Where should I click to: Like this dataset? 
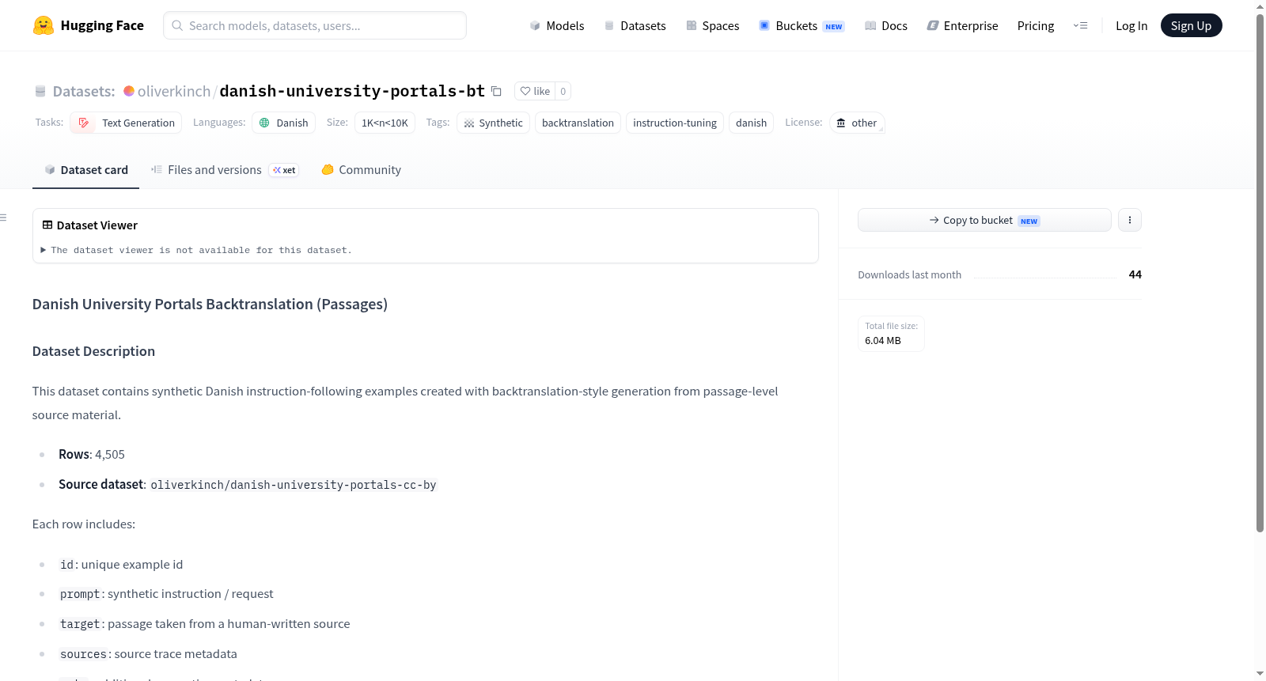coord(535,91)
